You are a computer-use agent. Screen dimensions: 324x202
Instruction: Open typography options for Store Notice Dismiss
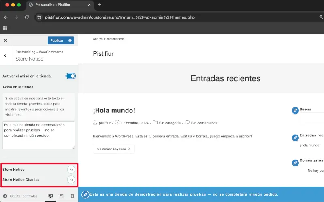click(71, 179)
